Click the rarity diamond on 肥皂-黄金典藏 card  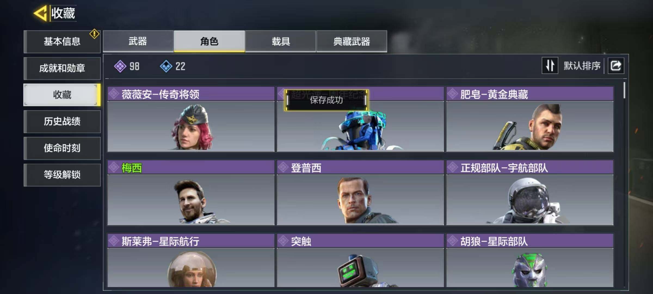pos(453,94)
